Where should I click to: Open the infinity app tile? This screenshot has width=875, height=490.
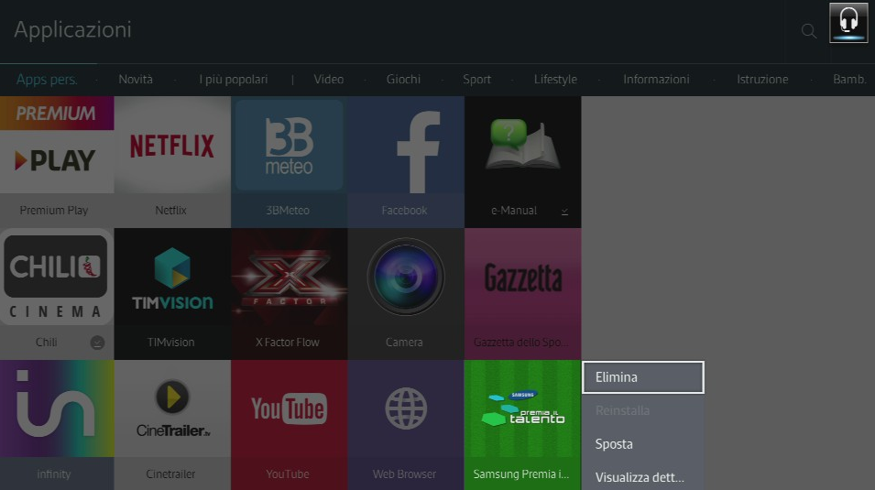tap(57, 425)
